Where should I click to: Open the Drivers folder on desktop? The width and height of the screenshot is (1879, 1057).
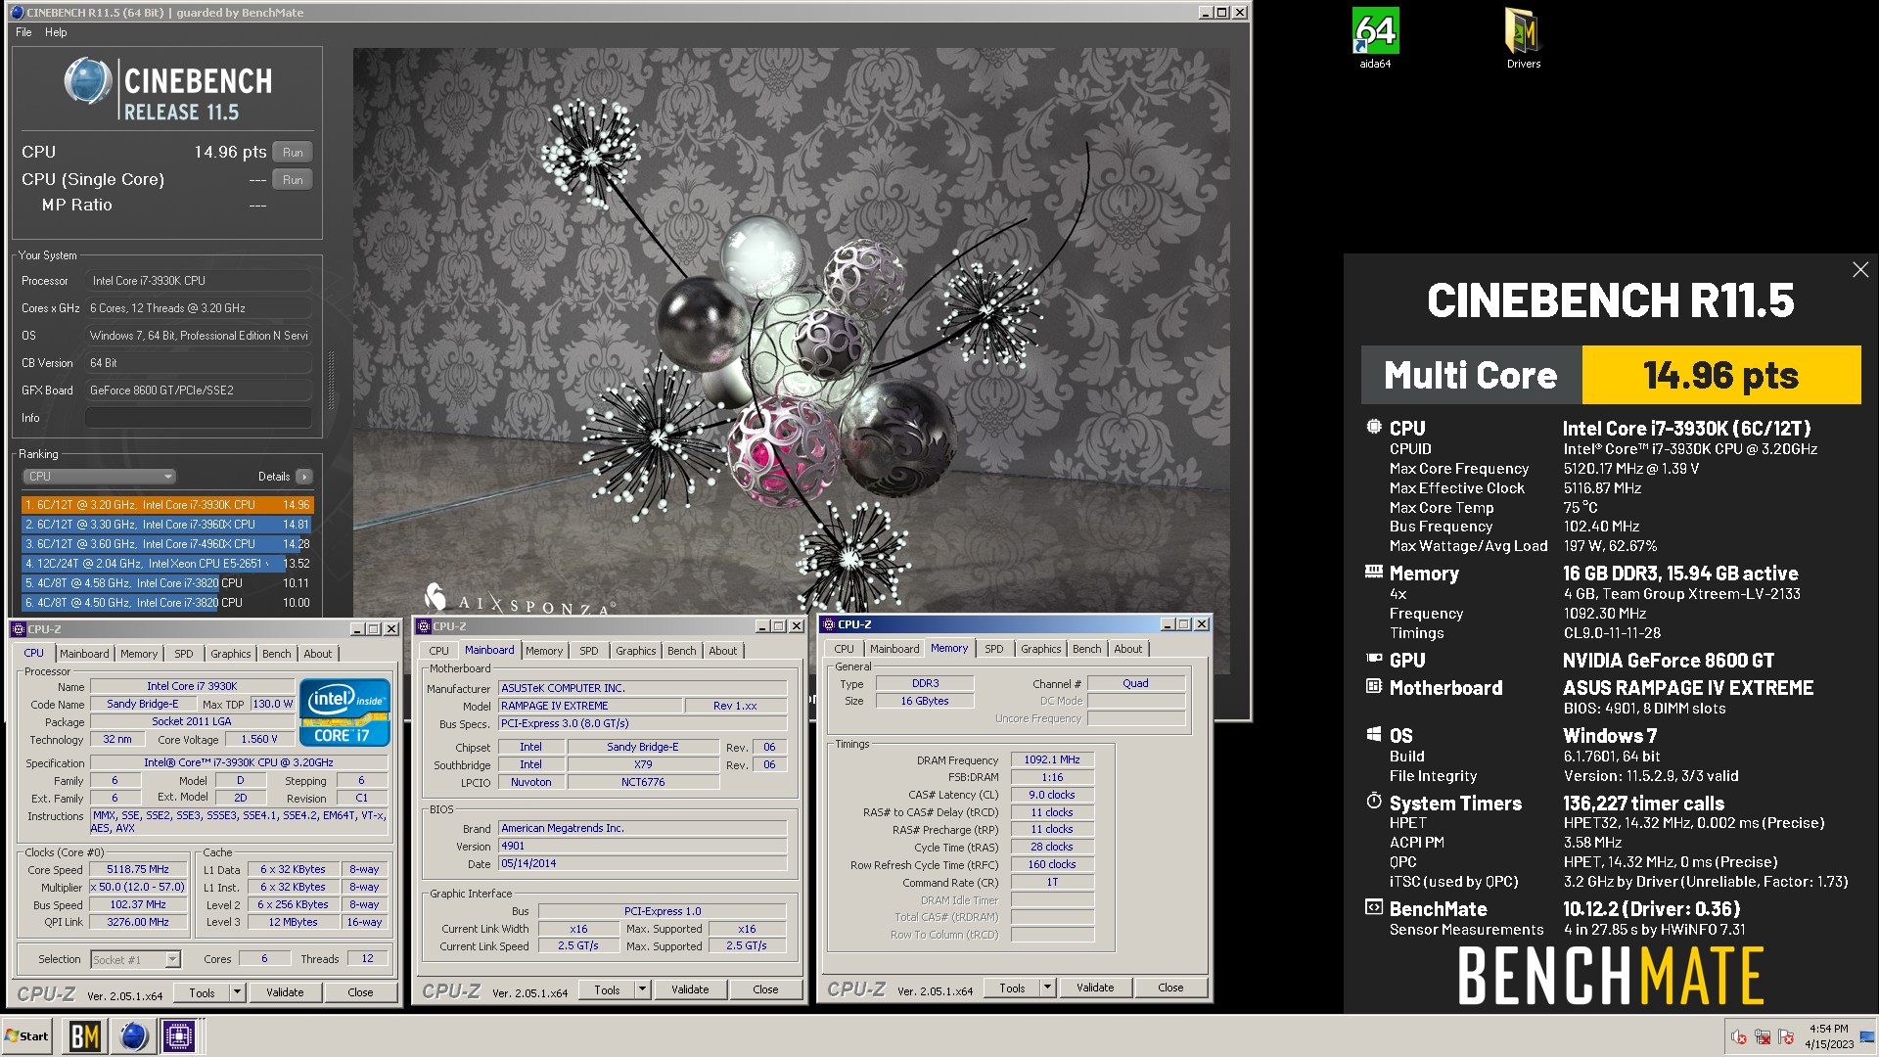tap(1523, 38)
